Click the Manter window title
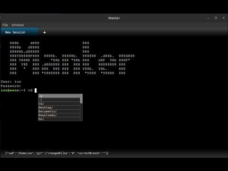 point(114,18)
